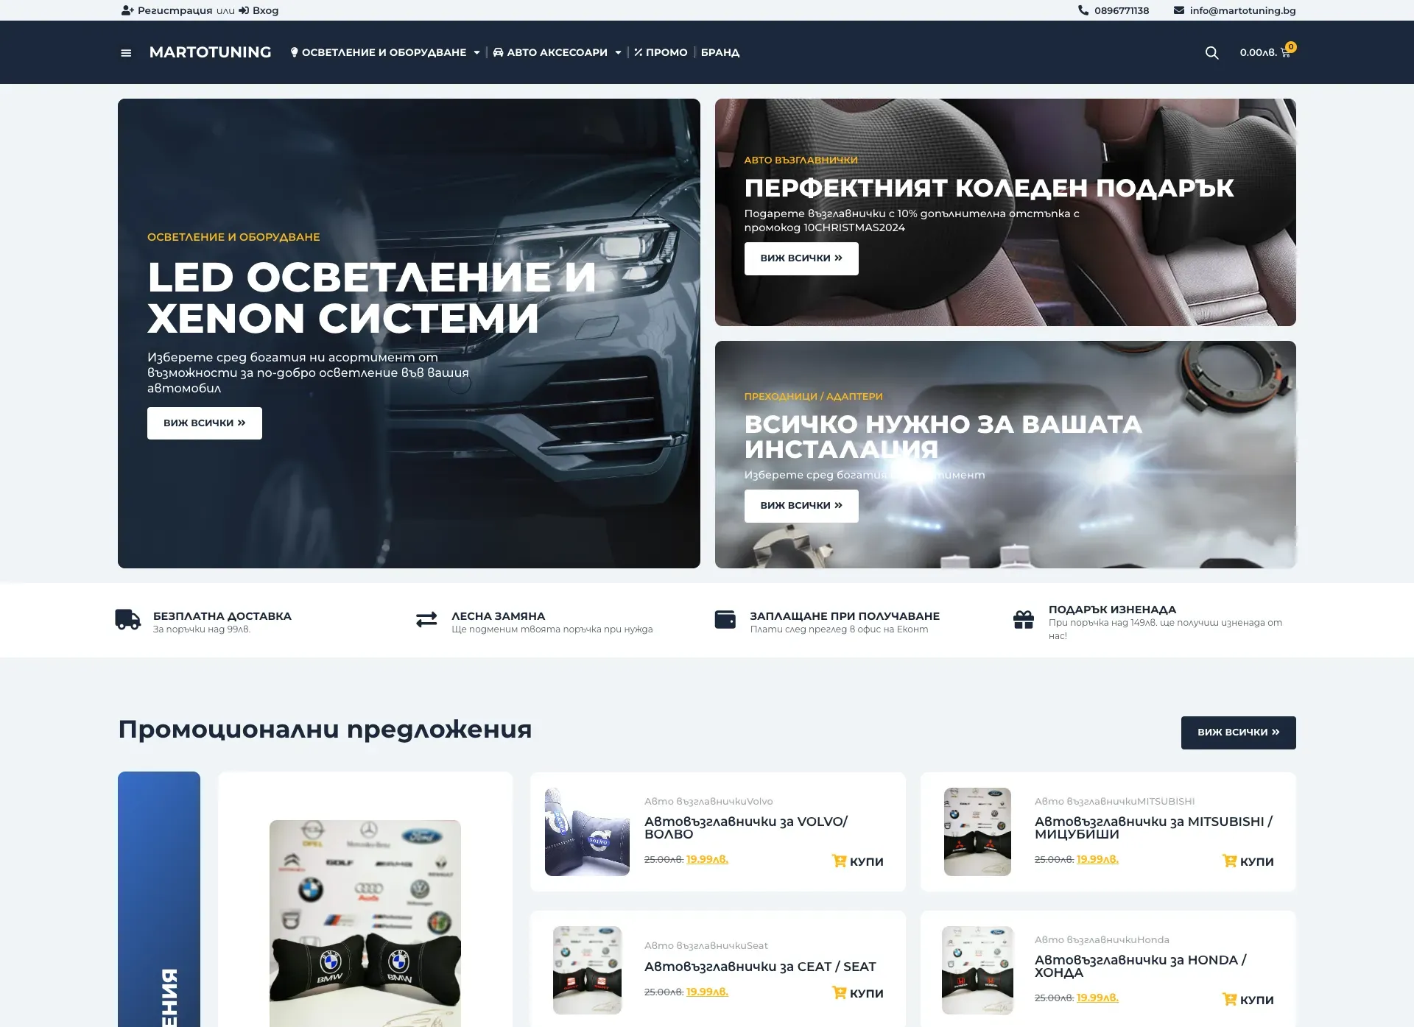Click the gift box icon

(1024, 619)
